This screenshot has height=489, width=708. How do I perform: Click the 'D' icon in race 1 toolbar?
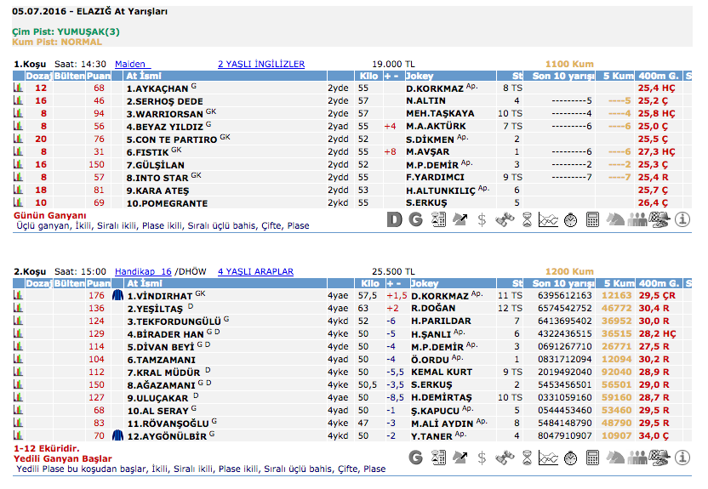394,219
